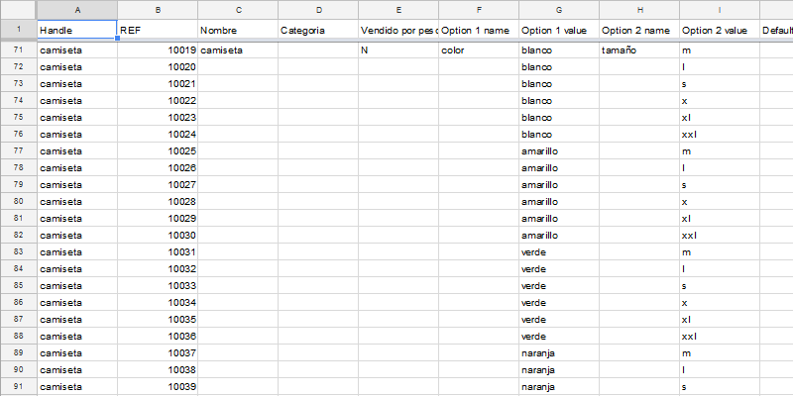Click the 'tamaño' cell in row 71
The width and height of the screenshot is (793, 396).
pos(639,50)
